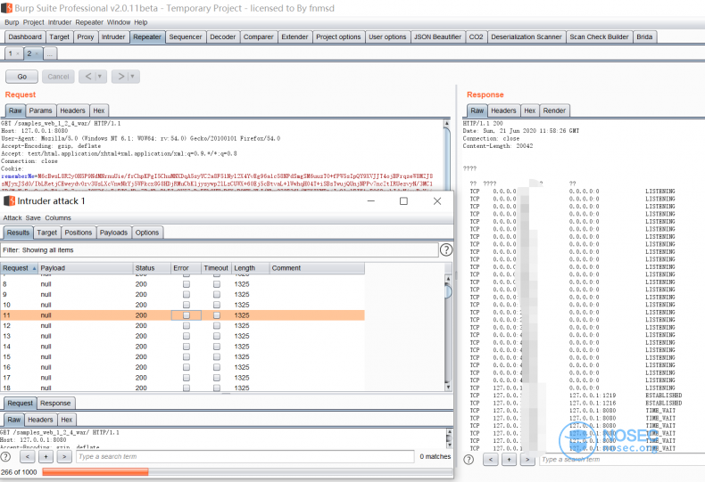This screenshot has width=705, height=482.
Task: Switch to the Proxy tab
Action: 86,37
